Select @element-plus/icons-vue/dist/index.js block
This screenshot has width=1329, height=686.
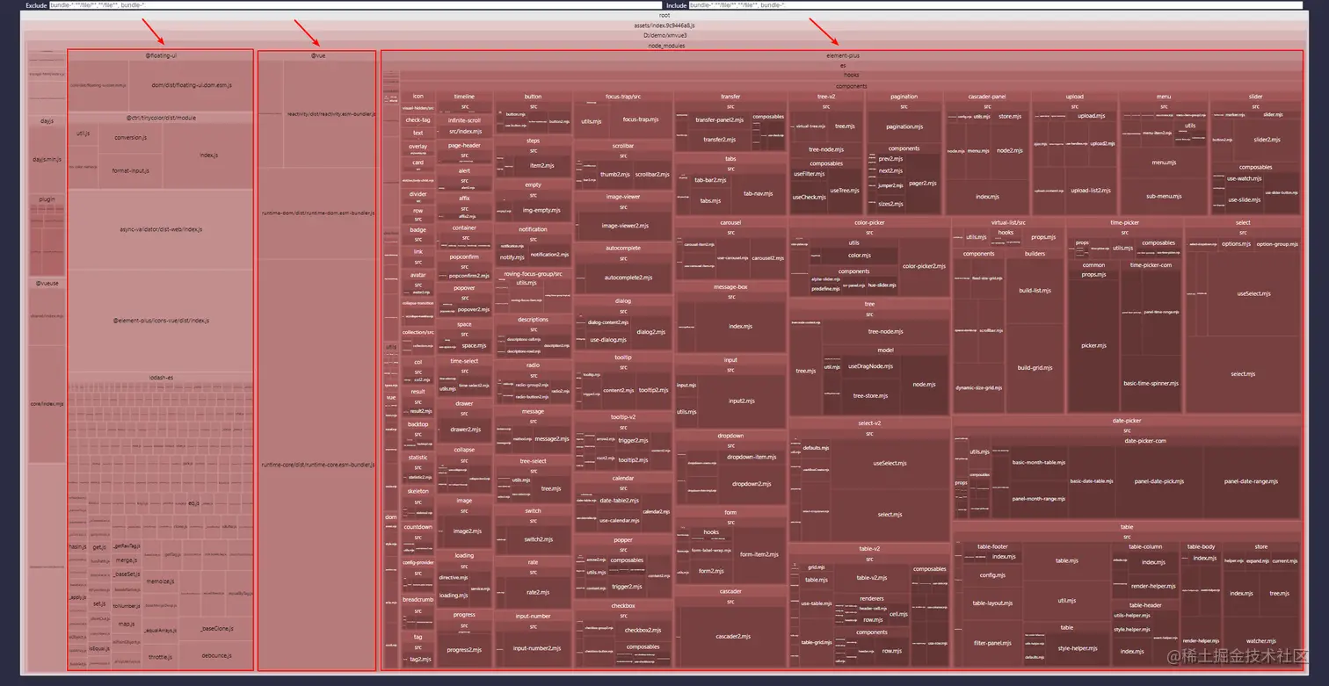161,321
